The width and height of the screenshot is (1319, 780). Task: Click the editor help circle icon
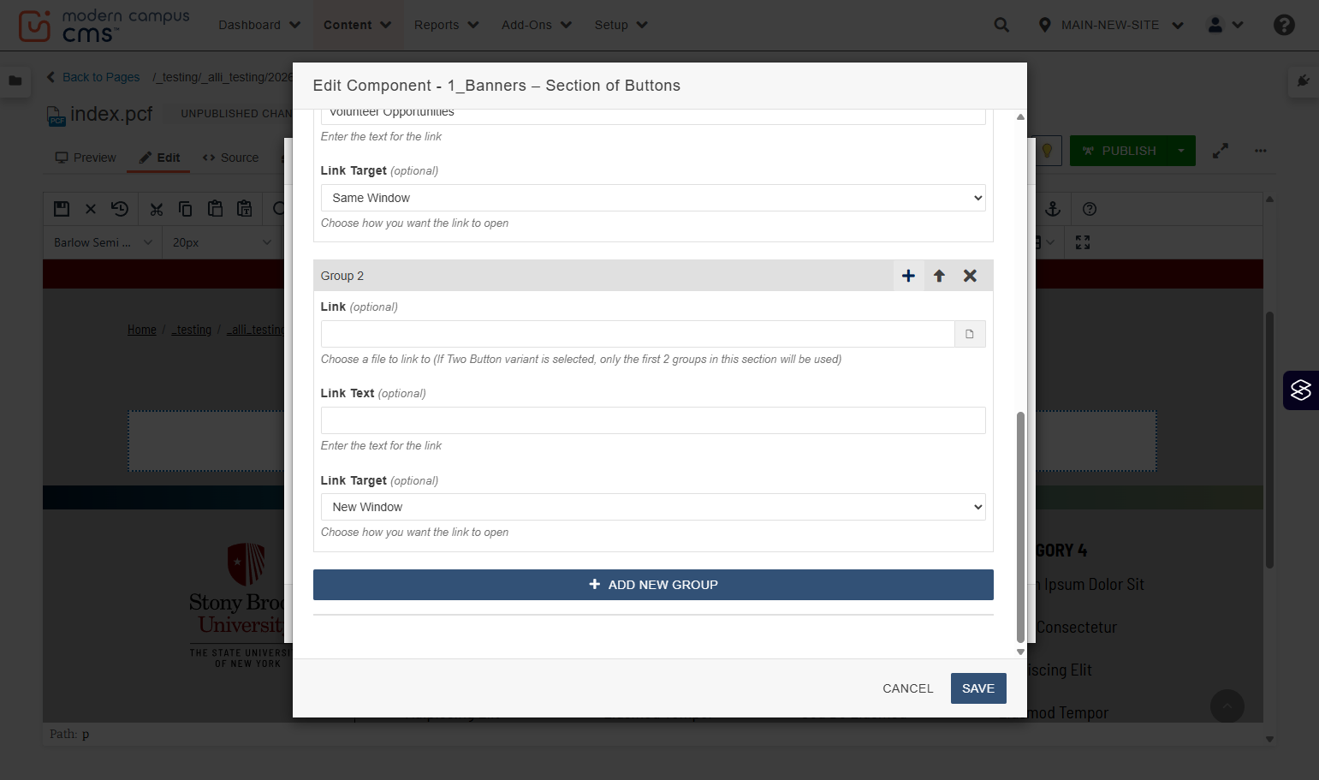[1090, 209]
